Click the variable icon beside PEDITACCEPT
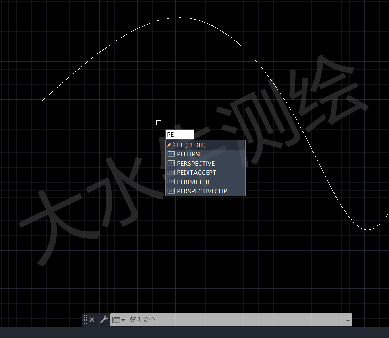Image resolution: width=389 pixels, height=338 pixels. 171,173
